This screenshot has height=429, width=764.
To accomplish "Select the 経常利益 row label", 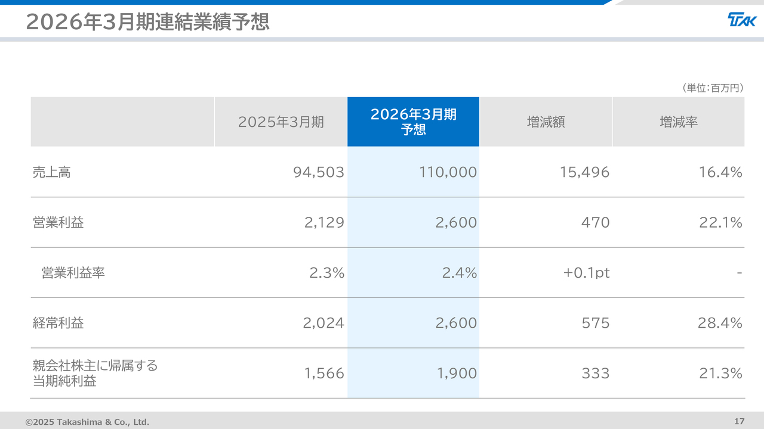I will [x=58, y=323].
